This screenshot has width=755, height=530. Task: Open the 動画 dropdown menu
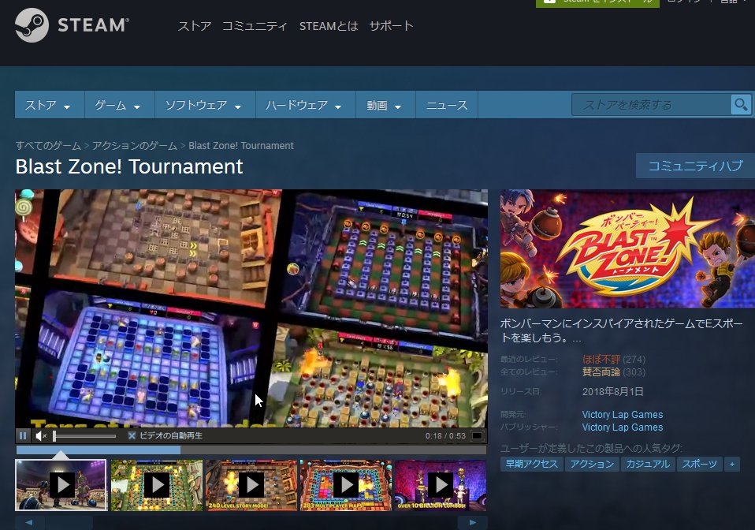384,105
